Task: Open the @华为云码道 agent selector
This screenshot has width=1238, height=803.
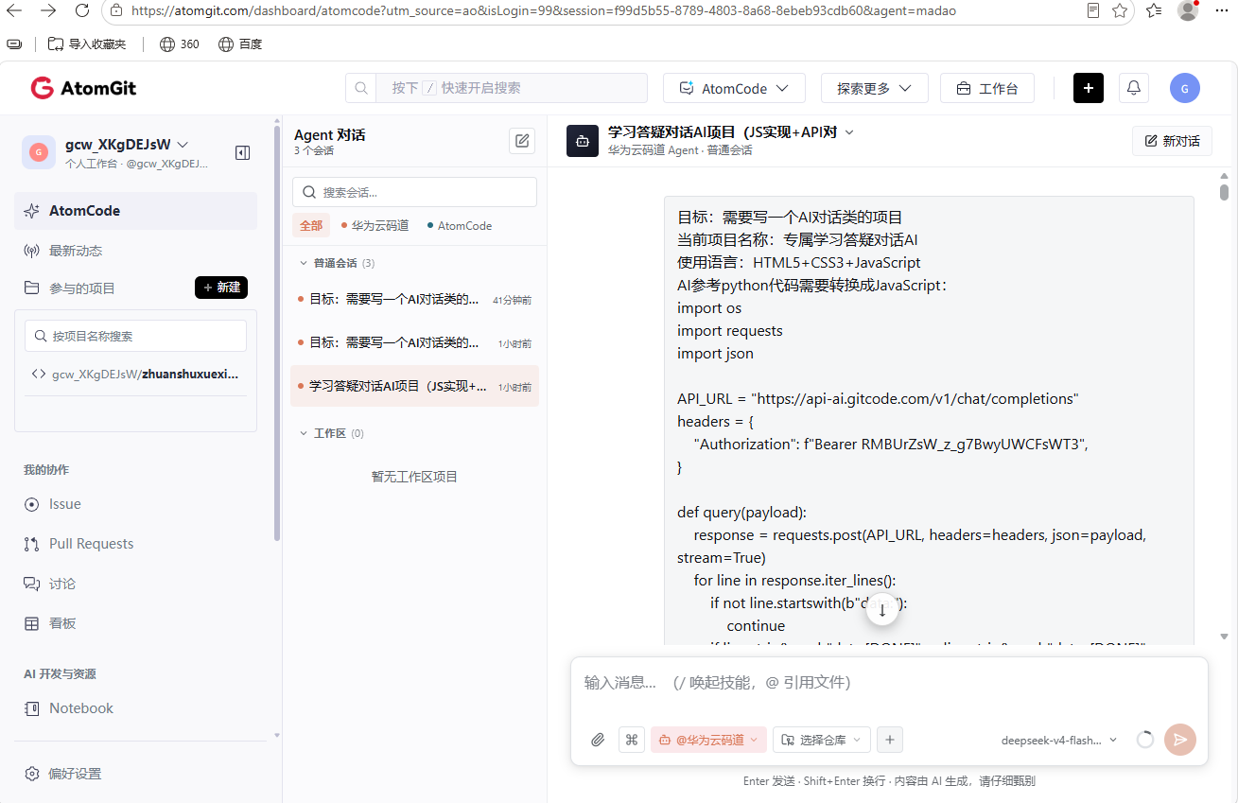Action: pos(708,740)
